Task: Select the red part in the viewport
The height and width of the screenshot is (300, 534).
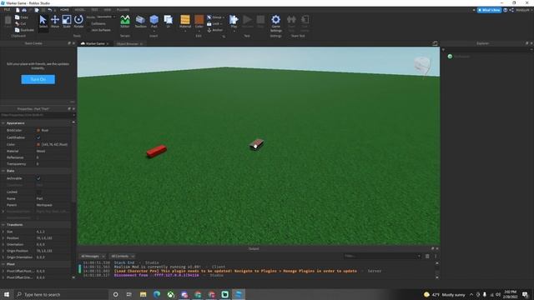Action: tap(157, 151)
